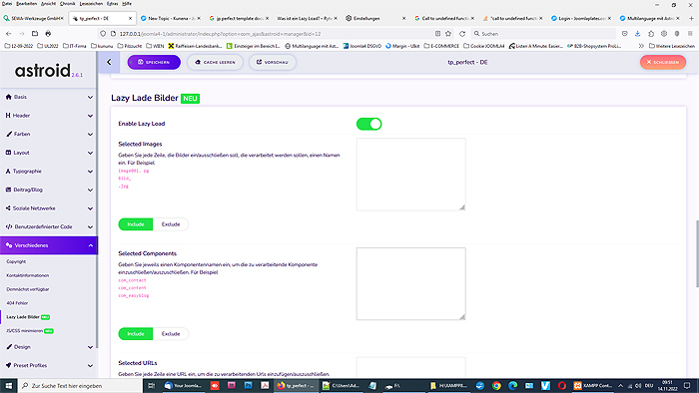This screenshot has height=393, width=699.
Task: Close the tp_perfect - DE tab
Action: [x=130, y=18]
